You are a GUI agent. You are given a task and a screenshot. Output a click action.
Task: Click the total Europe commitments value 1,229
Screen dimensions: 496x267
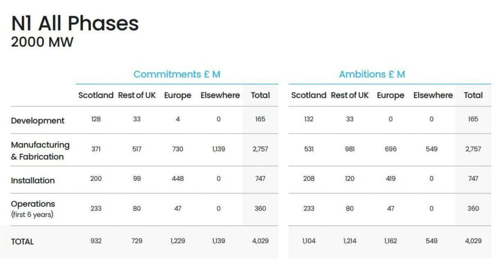click(x=178, y=241)
